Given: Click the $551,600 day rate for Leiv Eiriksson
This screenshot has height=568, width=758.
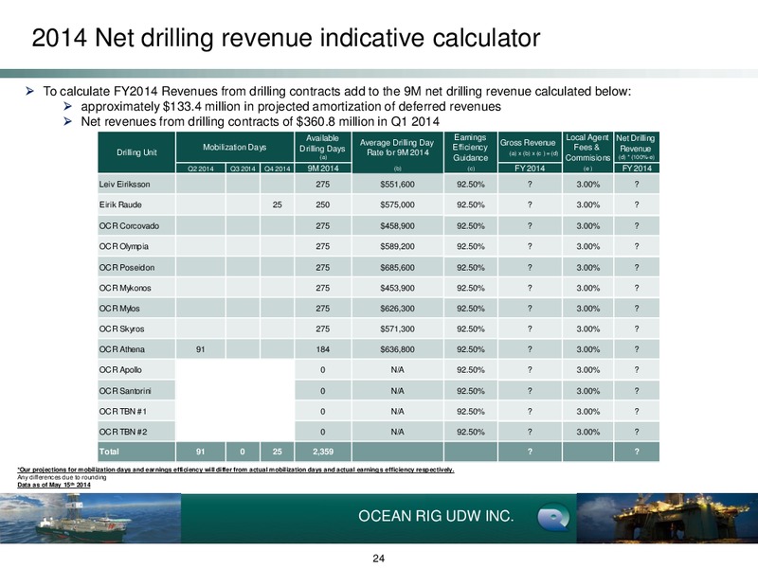Looking at the screenshot, I should pos(397,184).
